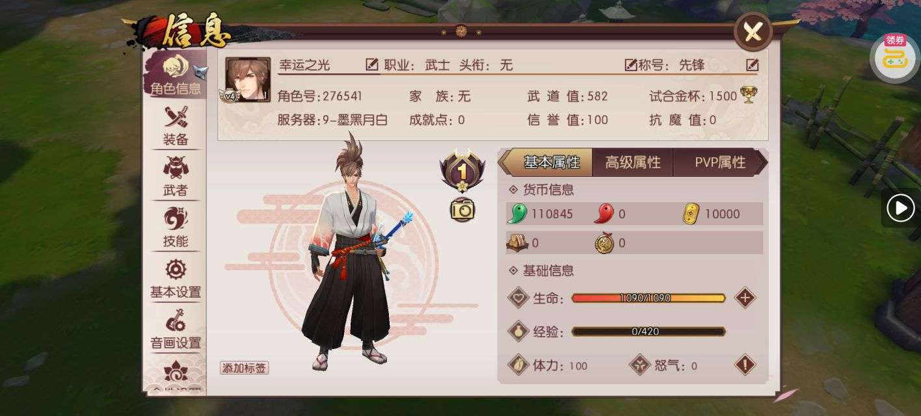Edit the character name 幸运之光
This screenshot has height=416, width=921.
(x=372, y=64)
